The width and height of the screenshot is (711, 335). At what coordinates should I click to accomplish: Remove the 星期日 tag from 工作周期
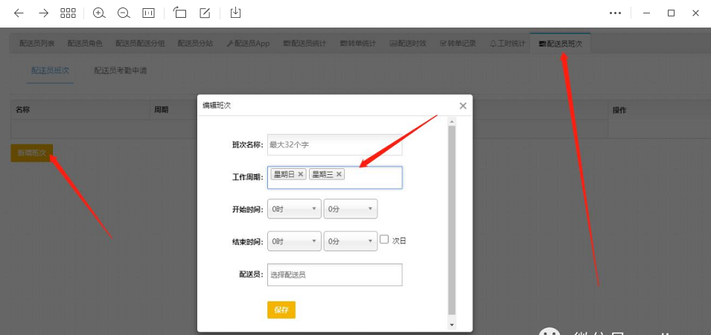(301, 174)
